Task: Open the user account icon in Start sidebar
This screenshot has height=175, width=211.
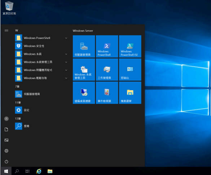Action: click(x=6, y=119)
